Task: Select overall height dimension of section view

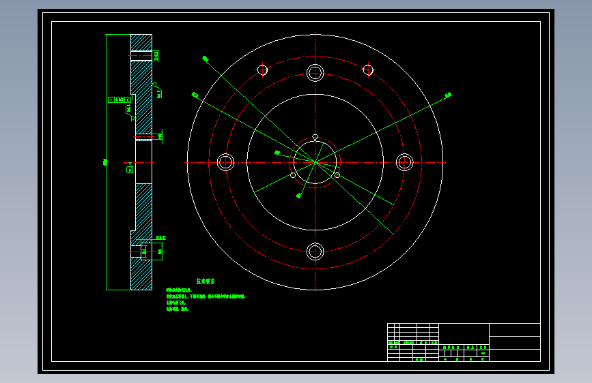Action: 105,162
